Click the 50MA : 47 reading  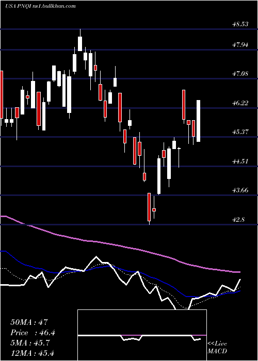(x=29, y=322)
